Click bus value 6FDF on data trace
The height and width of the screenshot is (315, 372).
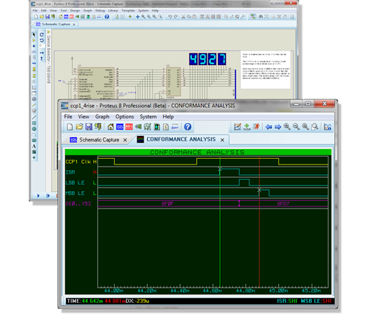click(167, 204)
